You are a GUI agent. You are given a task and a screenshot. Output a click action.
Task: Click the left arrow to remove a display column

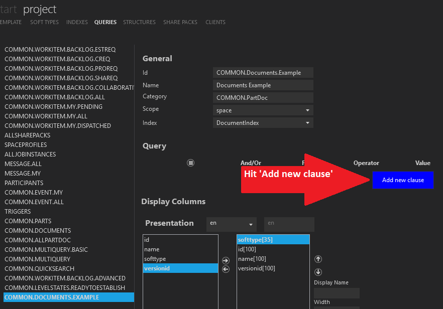click(226, 269)
